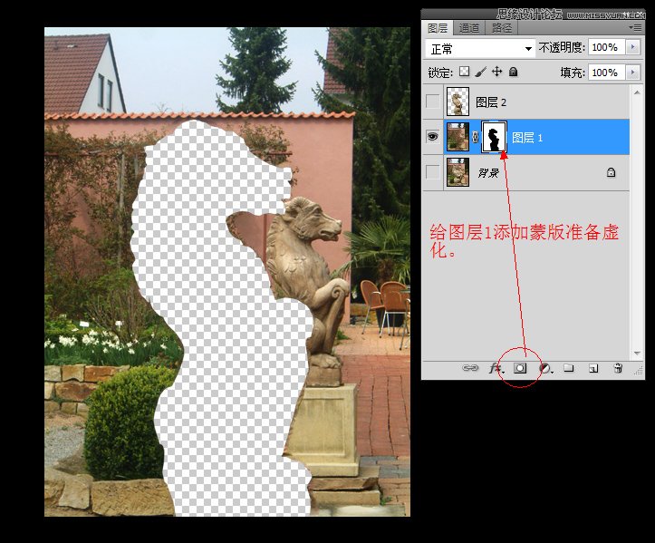Lock layer position

click(x=496, y=72)
